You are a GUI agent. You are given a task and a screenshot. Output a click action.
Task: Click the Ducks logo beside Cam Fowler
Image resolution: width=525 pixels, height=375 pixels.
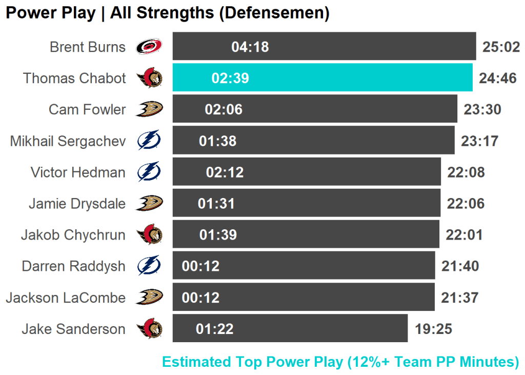click(x=149, y=109)
